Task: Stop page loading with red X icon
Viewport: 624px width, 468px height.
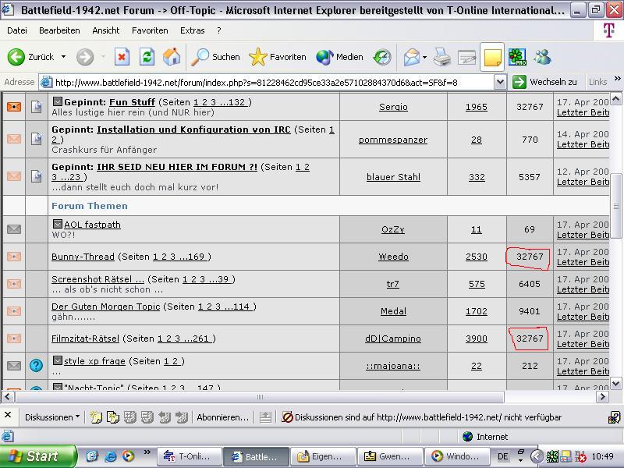Action: pos(122,57)
